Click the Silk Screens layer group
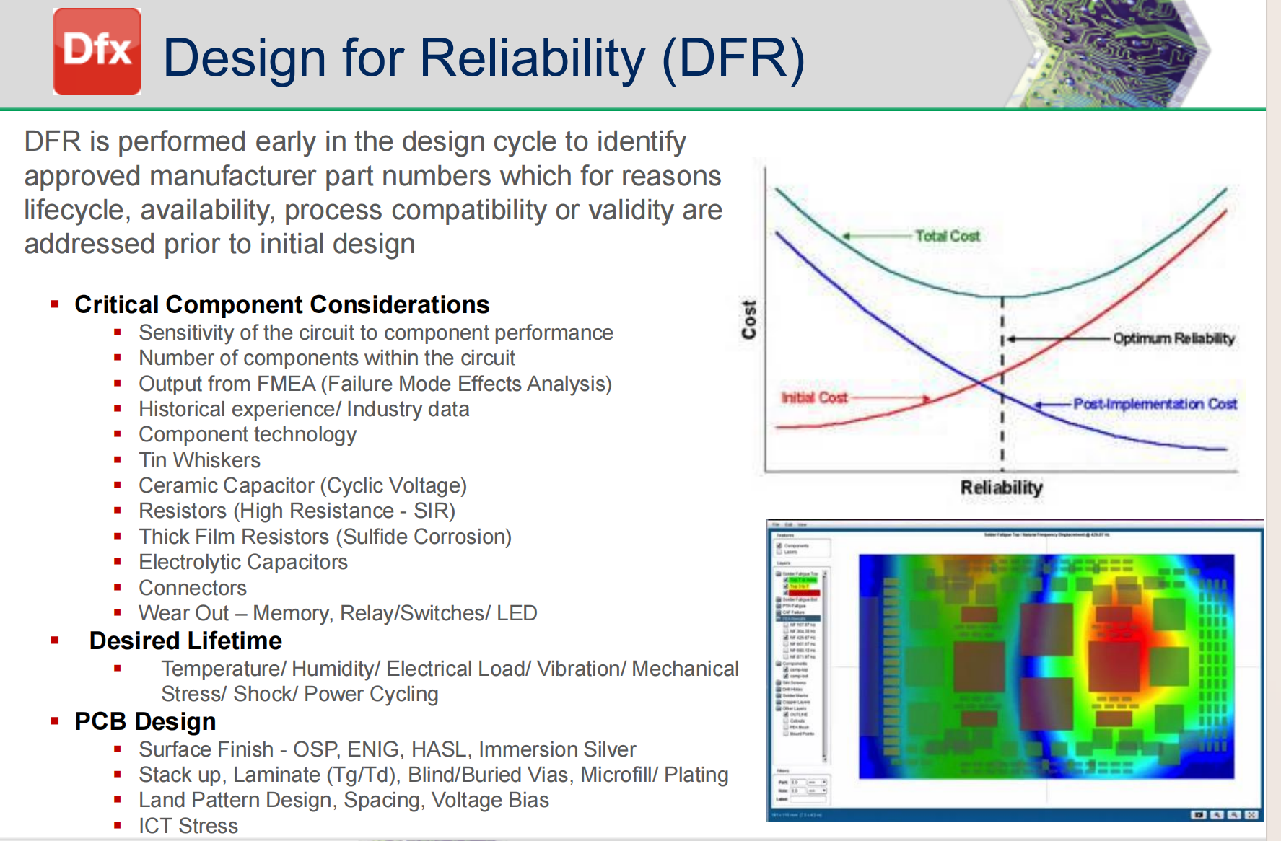Image resolution: width=1281 pixels, height=841 pixels. tap(791, 682)
